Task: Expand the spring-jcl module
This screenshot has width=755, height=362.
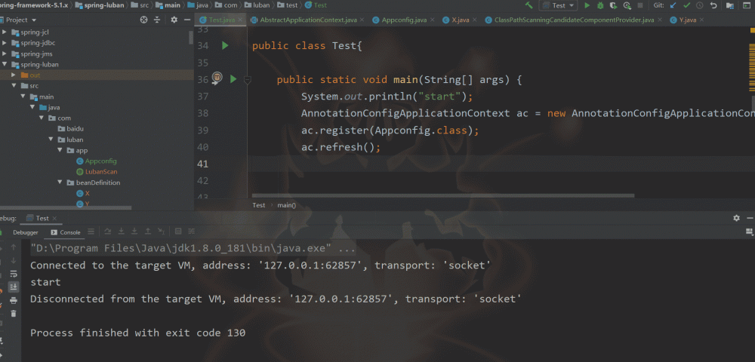Action: click(5, 32)
